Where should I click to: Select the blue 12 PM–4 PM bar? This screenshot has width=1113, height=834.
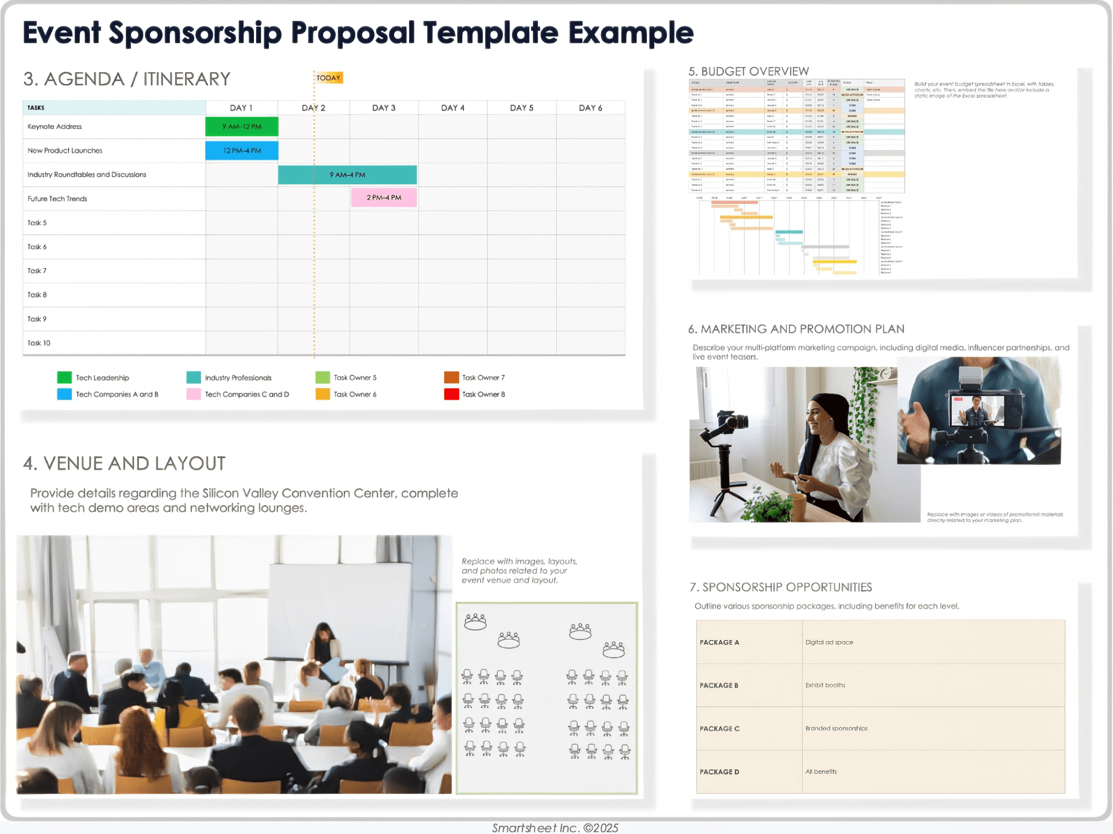(242, 151)
